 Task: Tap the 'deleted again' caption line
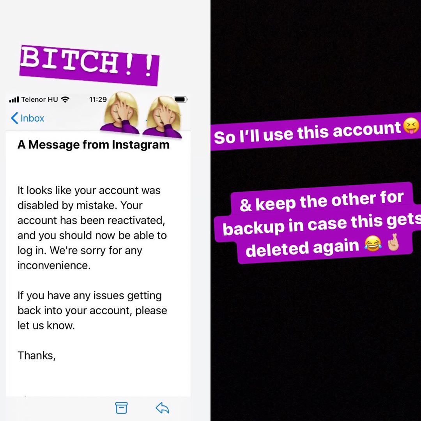click(302, 248)
